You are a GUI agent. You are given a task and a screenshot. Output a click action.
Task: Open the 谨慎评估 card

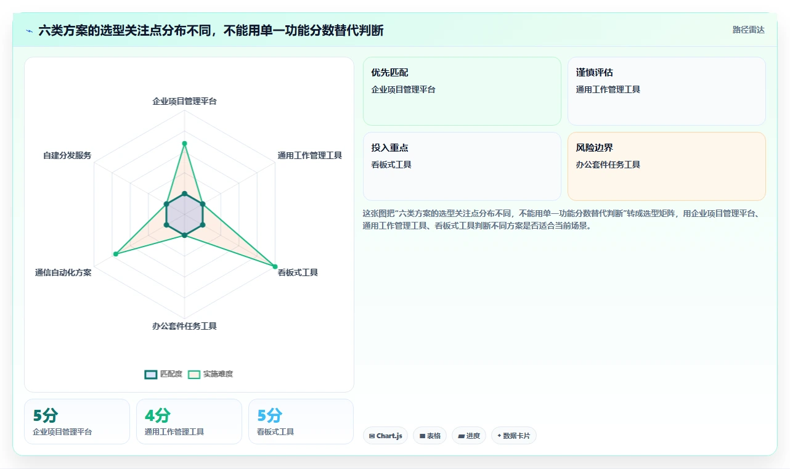(x=667, y=91)
